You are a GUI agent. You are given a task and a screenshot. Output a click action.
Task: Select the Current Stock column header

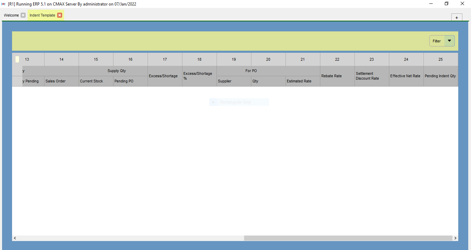(x=96, y=81)
